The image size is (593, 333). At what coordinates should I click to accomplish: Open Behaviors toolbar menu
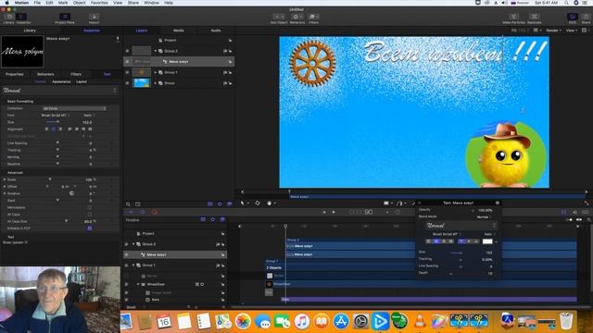(296, 17)
